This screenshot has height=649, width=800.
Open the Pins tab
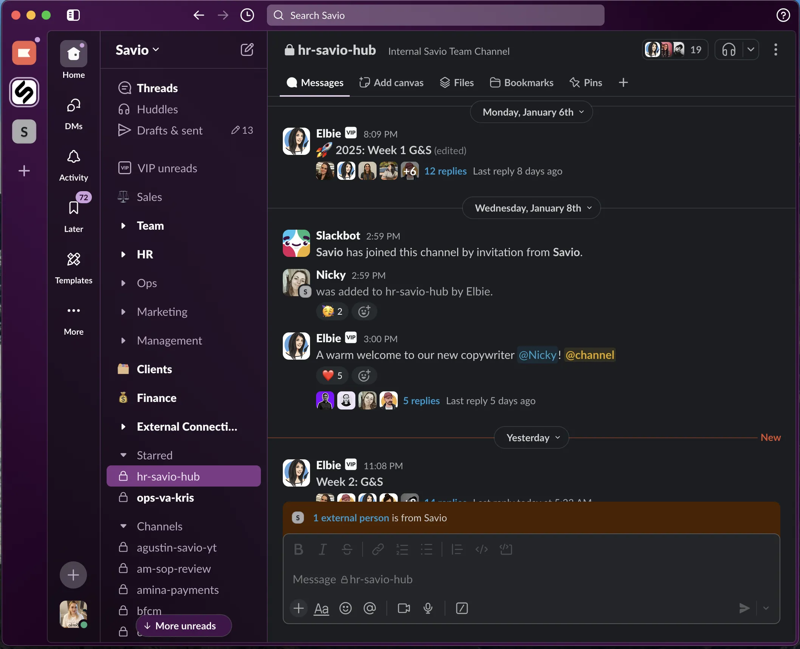tap(586, 83)
